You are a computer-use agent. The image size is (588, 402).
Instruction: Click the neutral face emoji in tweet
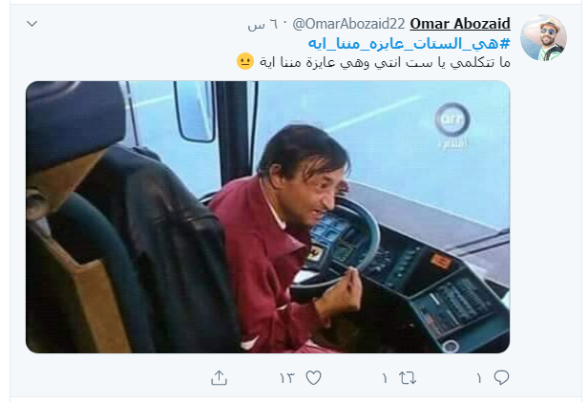pyautogui.click(x=245, y=61)
